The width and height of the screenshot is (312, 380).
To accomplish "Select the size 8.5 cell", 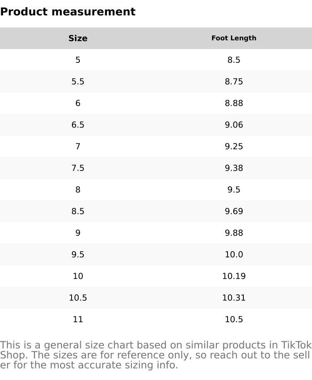I will coord(78,211).
